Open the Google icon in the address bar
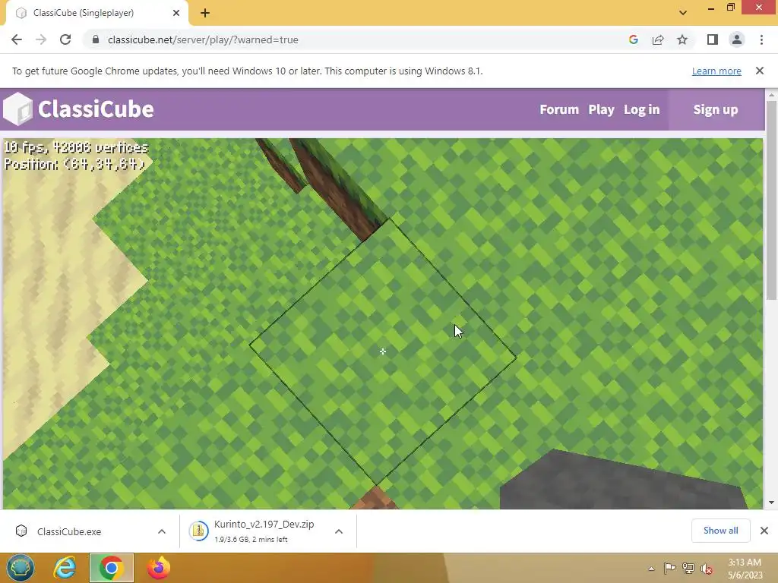The height and width of the screenshot is (583, 778). coord(633,39)
